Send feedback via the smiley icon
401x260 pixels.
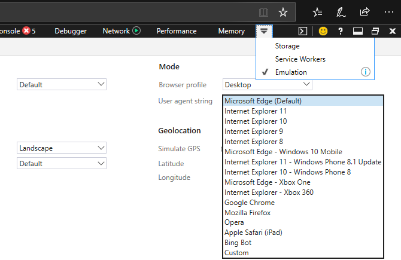[323, 31]
